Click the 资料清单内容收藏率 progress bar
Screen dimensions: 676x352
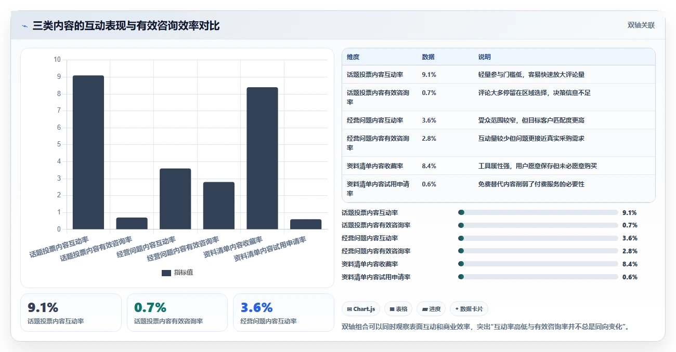(538, 264)
